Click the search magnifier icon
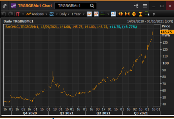Screen dimensions: 174x119 tap(92, 6)
